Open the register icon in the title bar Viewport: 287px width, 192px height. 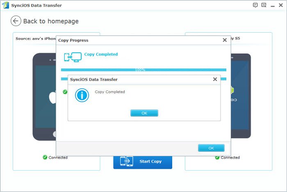[x=264, y=5]
